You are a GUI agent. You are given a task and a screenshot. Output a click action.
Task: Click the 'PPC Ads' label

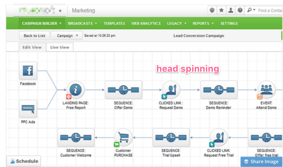[x=28, y=122]
